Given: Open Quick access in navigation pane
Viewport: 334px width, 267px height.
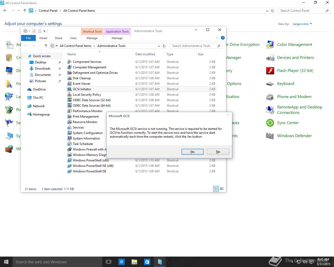Looking at the screenshot, I should pos(42,56).
